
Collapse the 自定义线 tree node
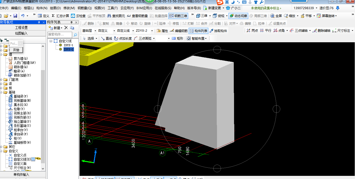pos(51,41)
